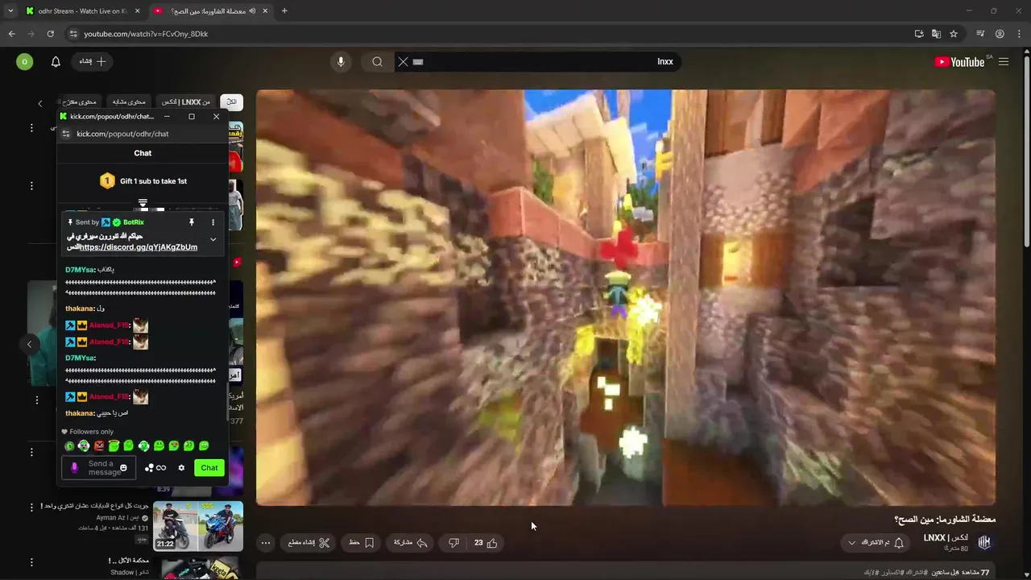This screenshot has height=580, width=1031.
Task: Go back in browser history
Action: (x=11, y=34)
